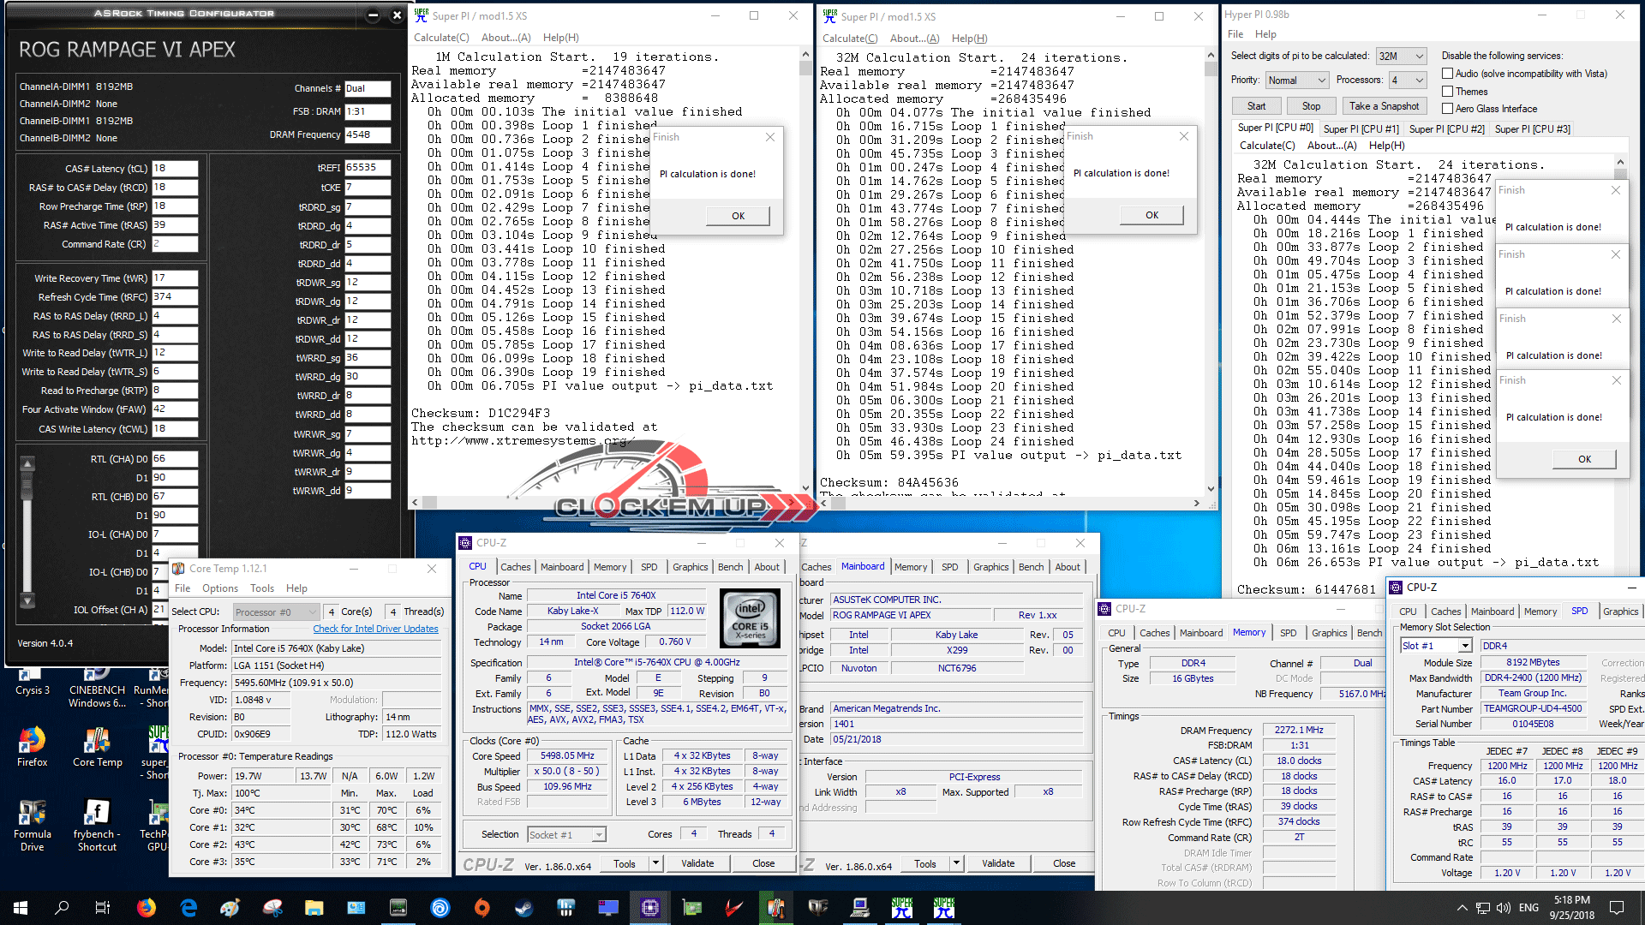The width and height of the screenshot is (1645, 925).
Task: Open the Options menu in Core Temp
Action: (220, 588)
